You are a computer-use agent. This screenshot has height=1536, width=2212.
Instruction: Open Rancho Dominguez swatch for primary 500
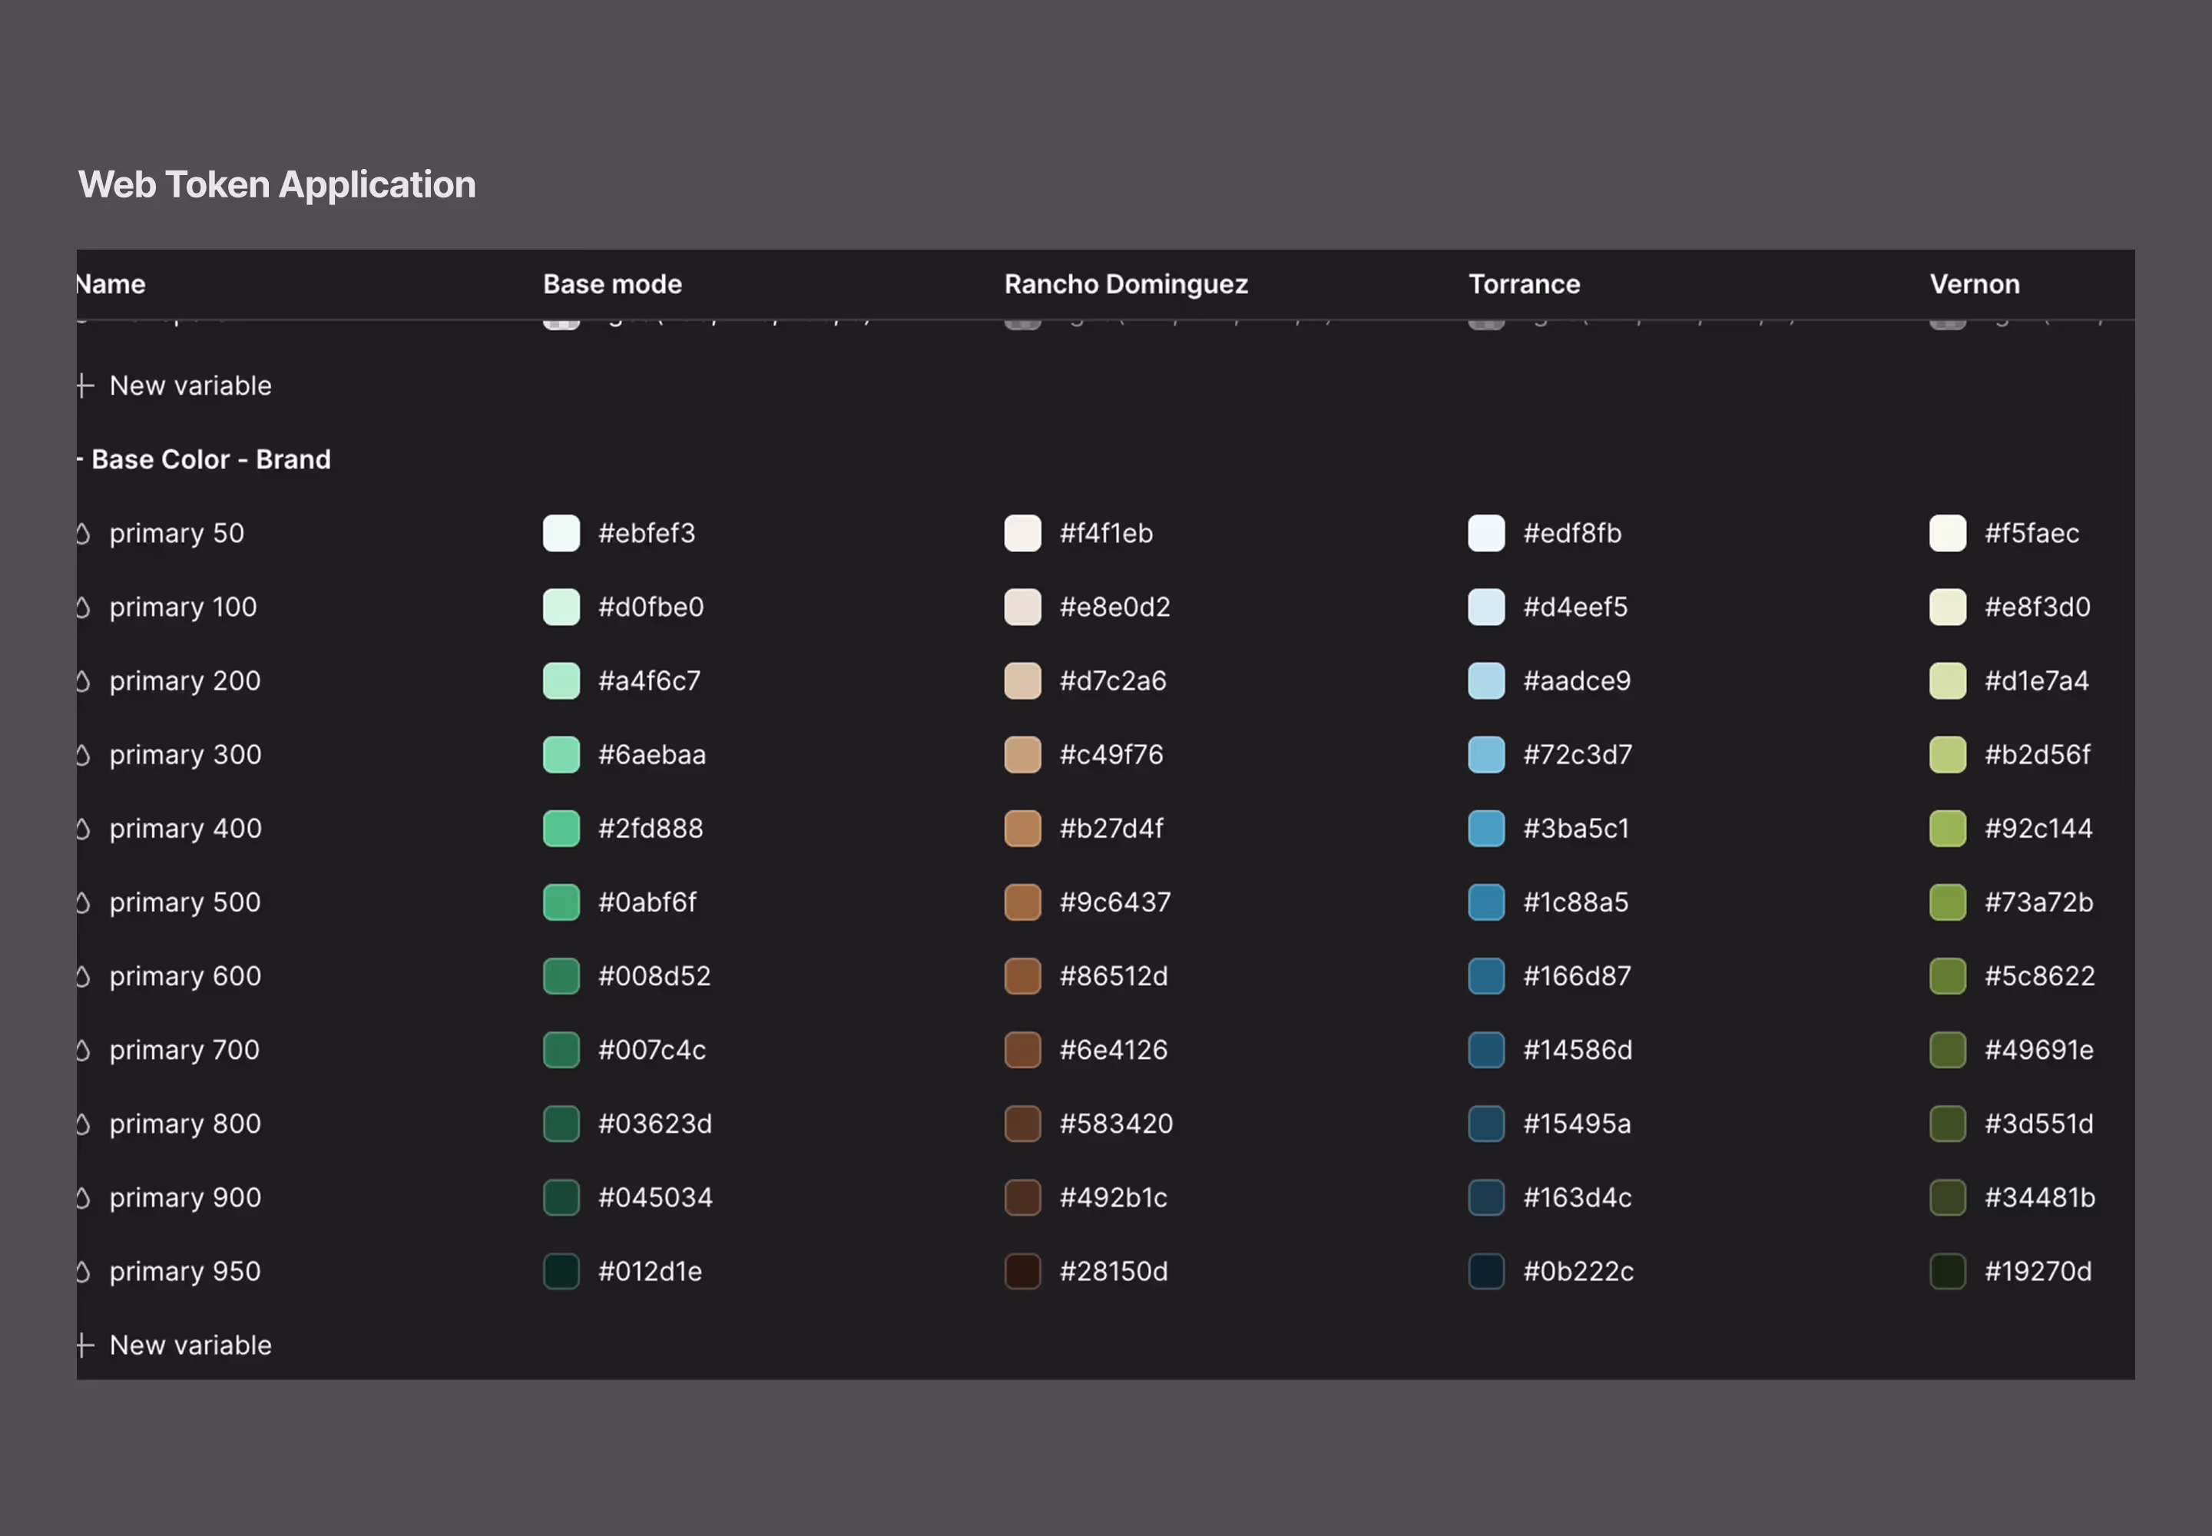(x=1022, y=902)
